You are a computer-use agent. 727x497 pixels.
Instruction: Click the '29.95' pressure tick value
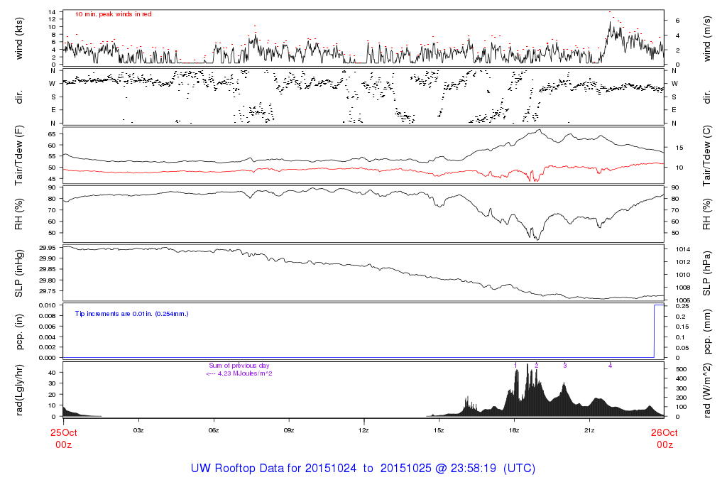pos(48,248)
